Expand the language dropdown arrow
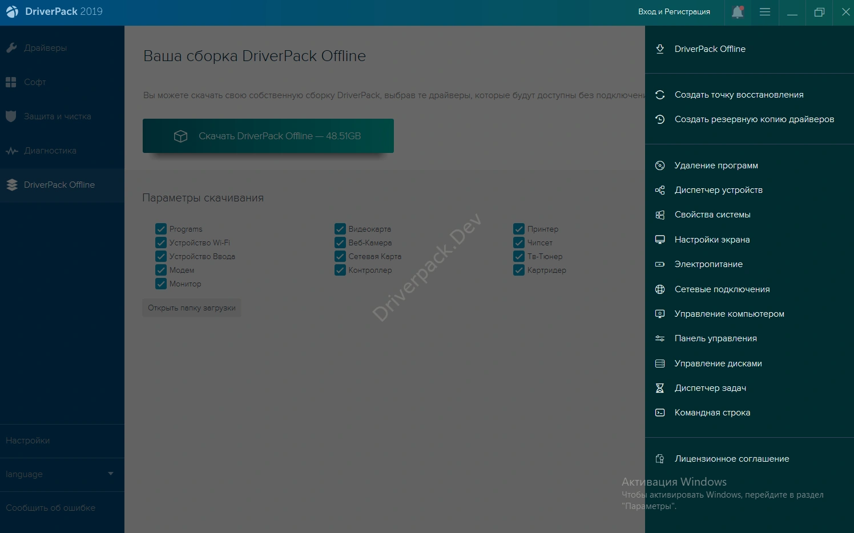The width and height of the screenshot is (854, 533). (x=111, y=474)
